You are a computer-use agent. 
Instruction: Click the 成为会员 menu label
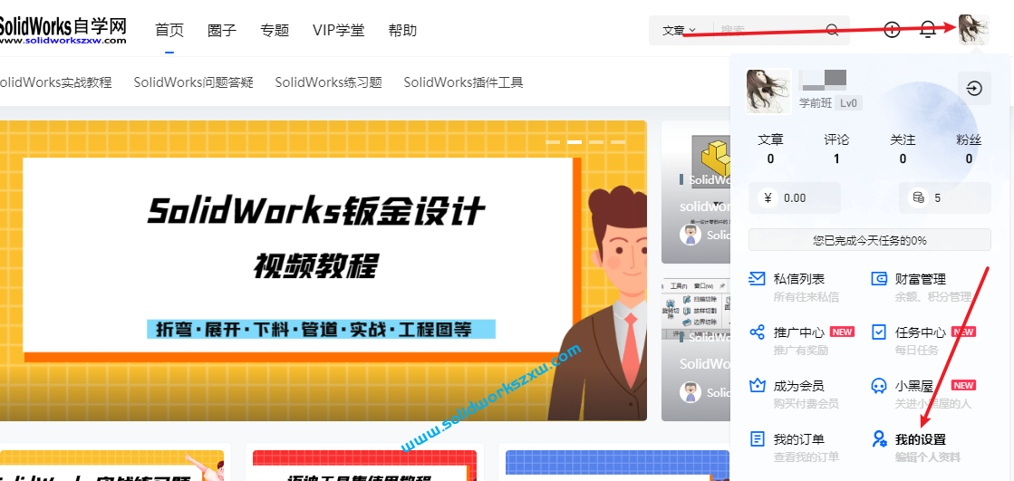pos(798,386)
